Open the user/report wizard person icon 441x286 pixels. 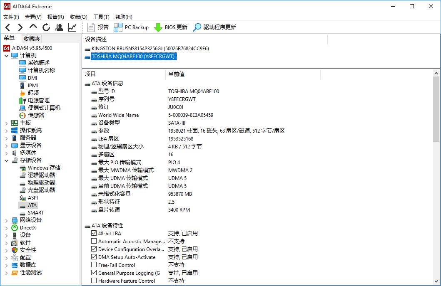click(59, 27)
